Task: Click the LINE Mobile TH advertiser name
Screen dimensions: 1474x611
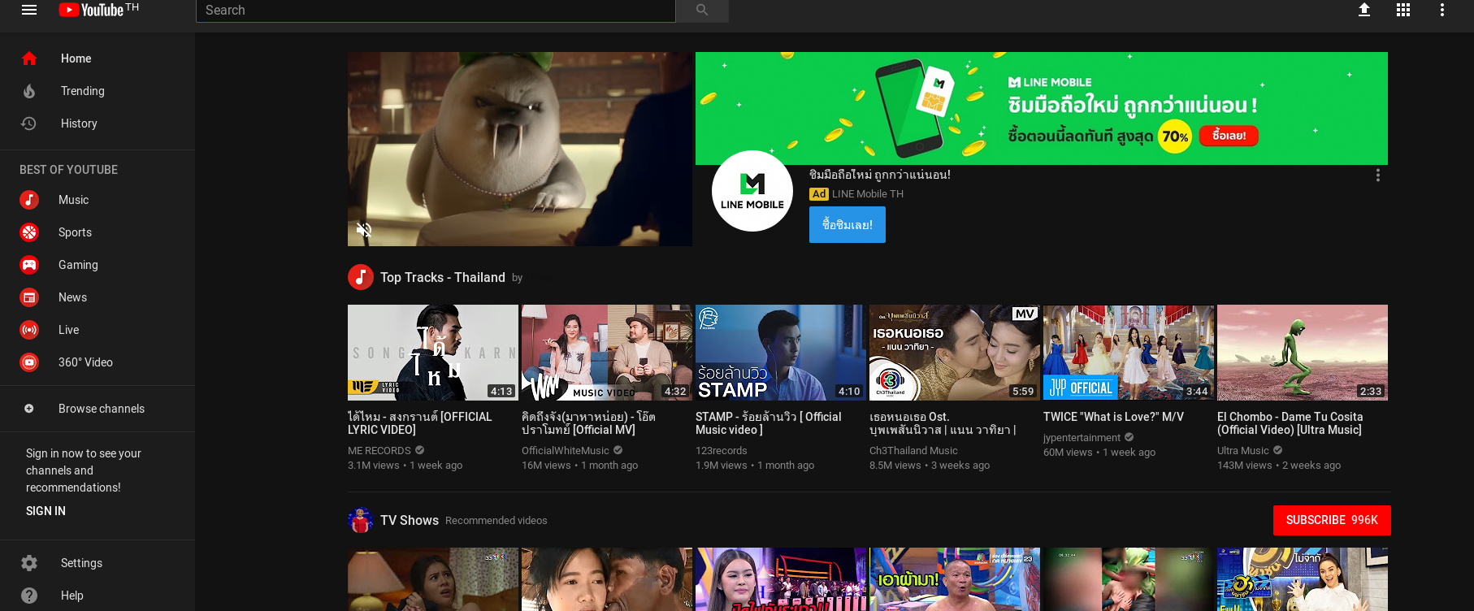Action: click(868, 194)
